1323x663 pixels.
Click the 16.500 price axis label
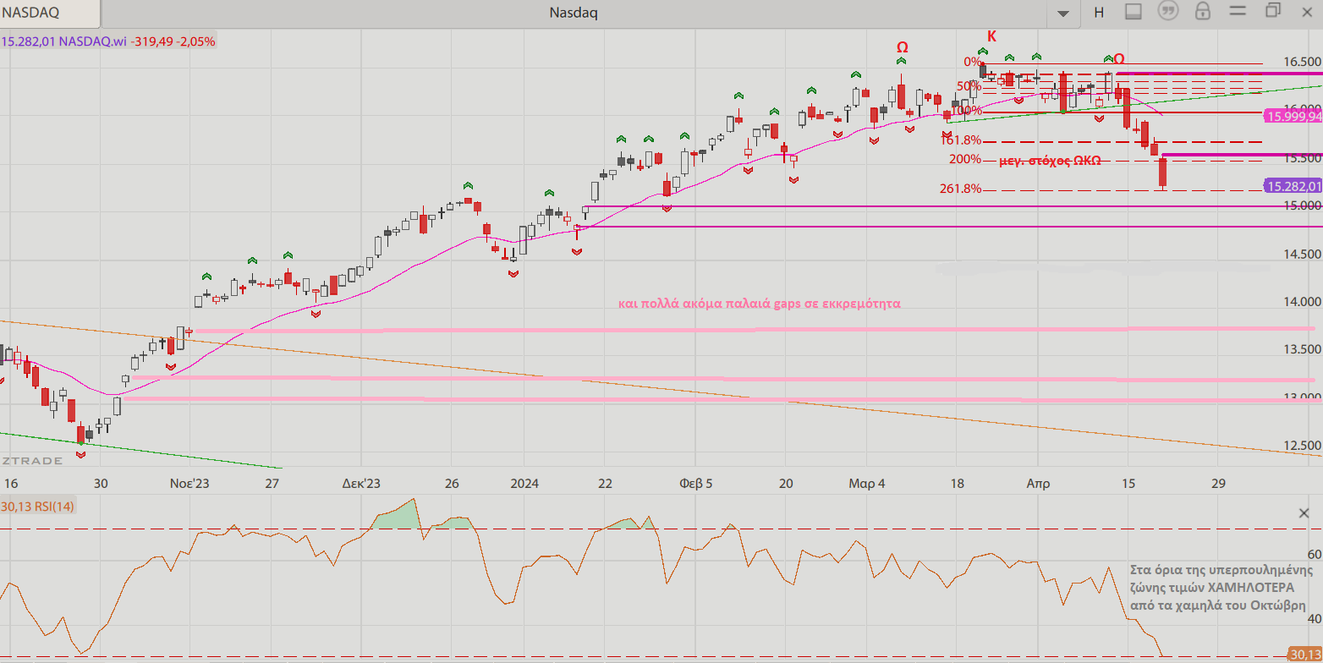point(1302,63)
